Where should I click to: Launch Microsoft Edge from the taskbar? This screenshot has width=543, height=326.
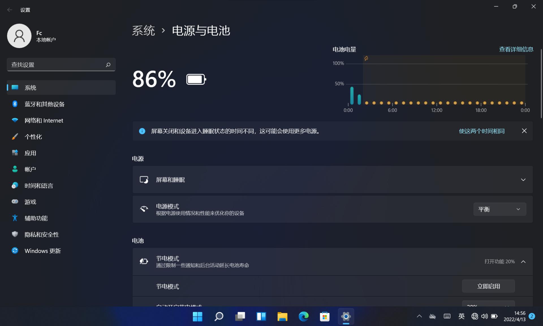click(x=303, y=317)
